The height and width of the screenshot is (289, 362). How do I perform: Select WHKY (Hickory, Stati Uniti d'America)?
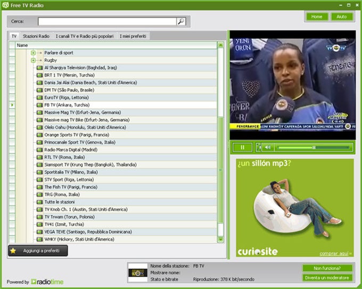(x=79, y=240)
